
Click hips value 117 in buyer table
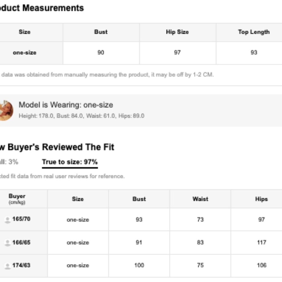(x=261, y=243)
